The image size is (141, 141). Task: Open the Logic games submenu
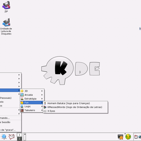click(32, 106)
